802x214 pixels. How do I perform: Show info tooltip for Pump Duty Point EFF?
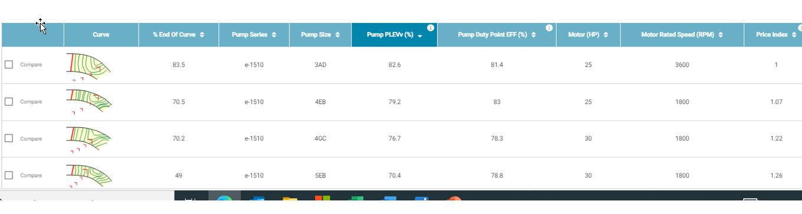549,28
